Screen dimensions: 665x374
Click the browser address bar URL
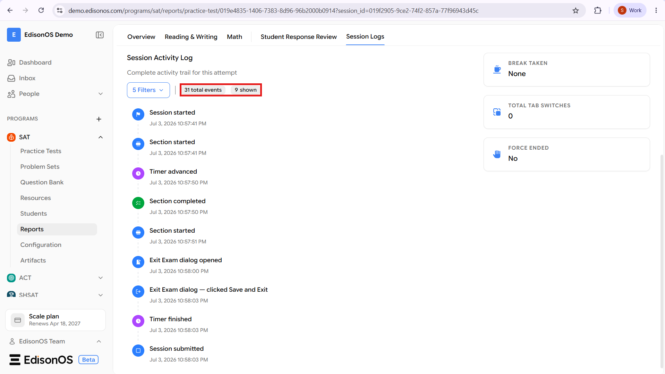pos(273,10)
